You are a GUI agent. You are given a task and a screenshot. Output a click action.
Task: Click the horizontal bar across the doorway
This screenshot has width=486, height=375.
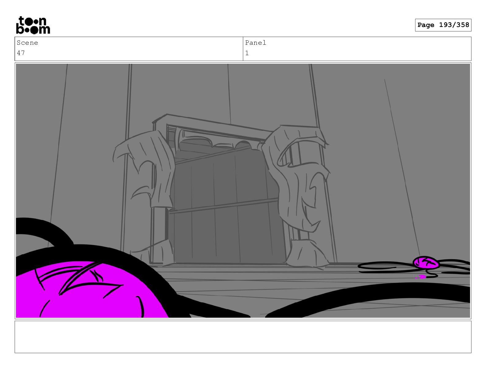click(224, 205)
